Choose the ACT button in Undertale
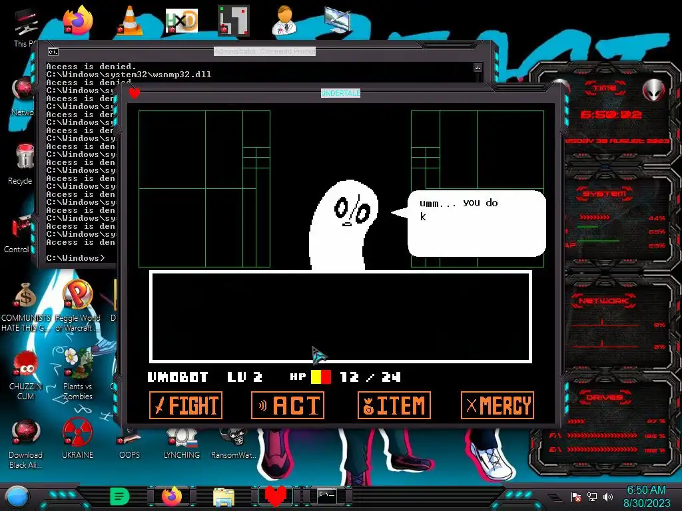This screenshot has width=682, height=511. coord(288,405)
